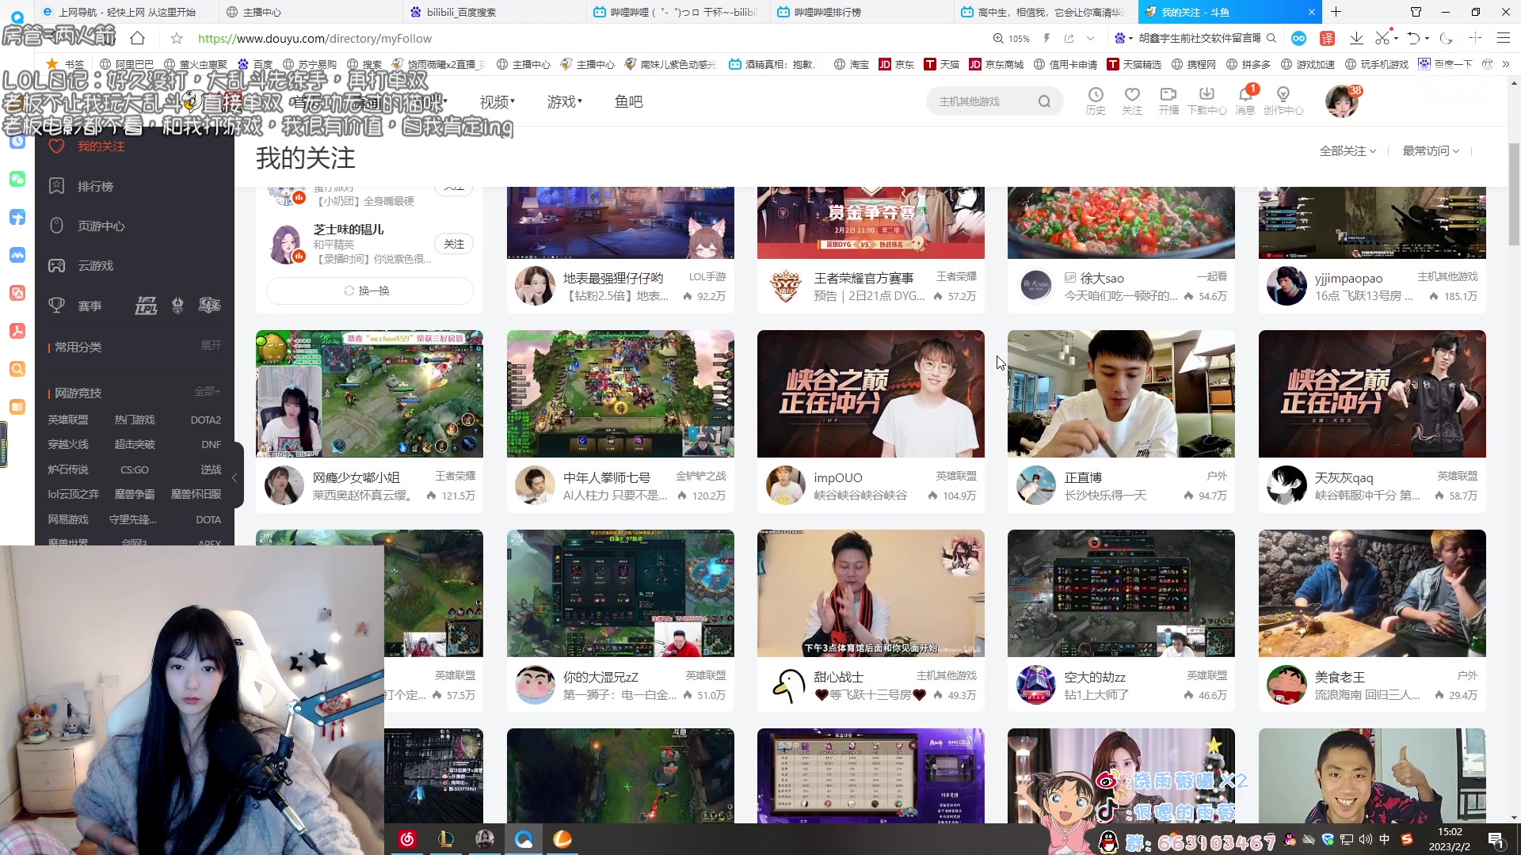Viewport: 1521px width, 855px height.
Task: Click the League of Legends taskbar icon
Action: 446,839
